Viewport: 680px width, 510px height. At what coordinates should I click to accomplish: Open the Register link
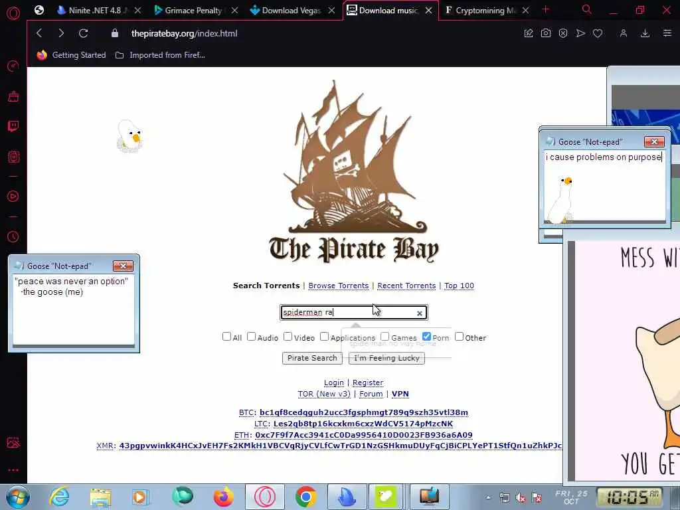coord(368,382)
